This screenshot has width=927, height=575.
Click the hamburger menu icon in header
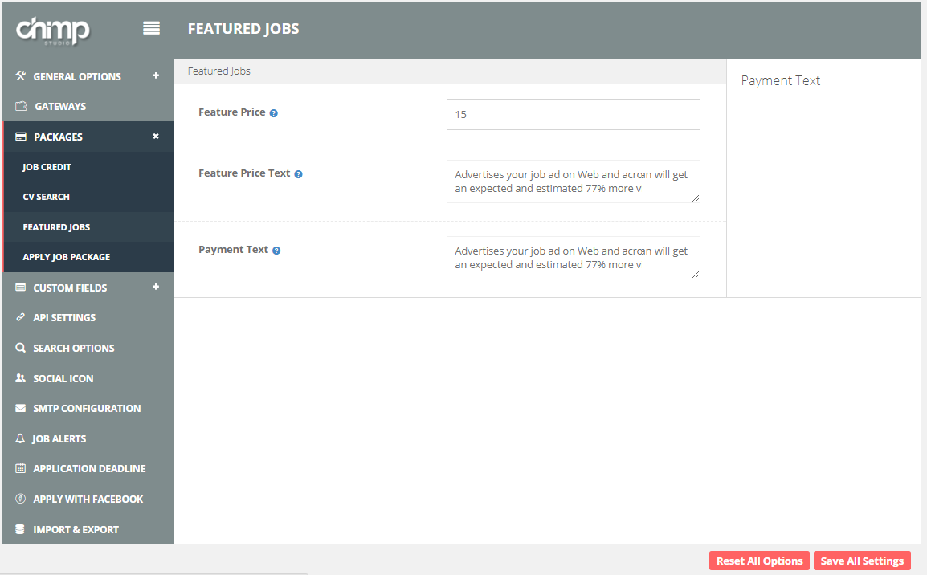151,28
